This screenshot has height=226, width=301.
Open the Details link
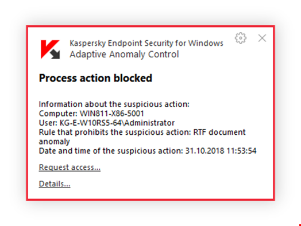[x=55, y=184]
